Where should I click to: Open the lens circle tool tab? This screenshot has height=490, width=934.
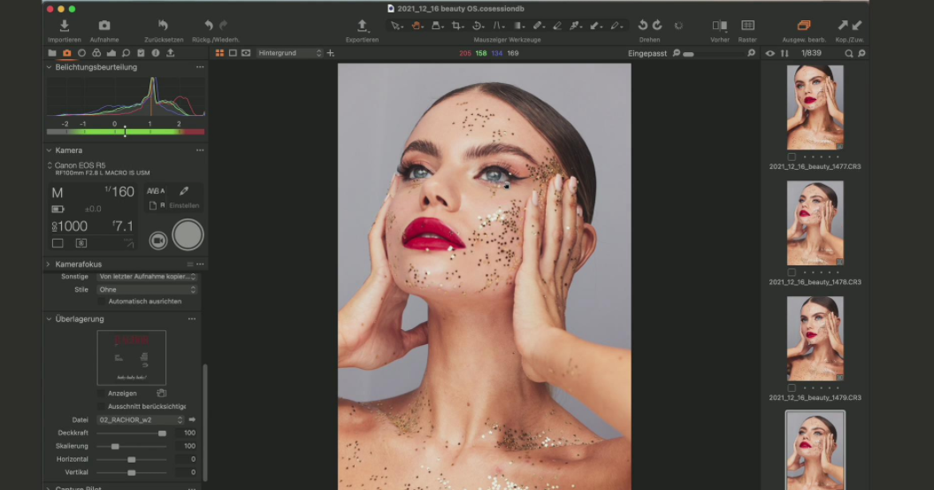81,53
